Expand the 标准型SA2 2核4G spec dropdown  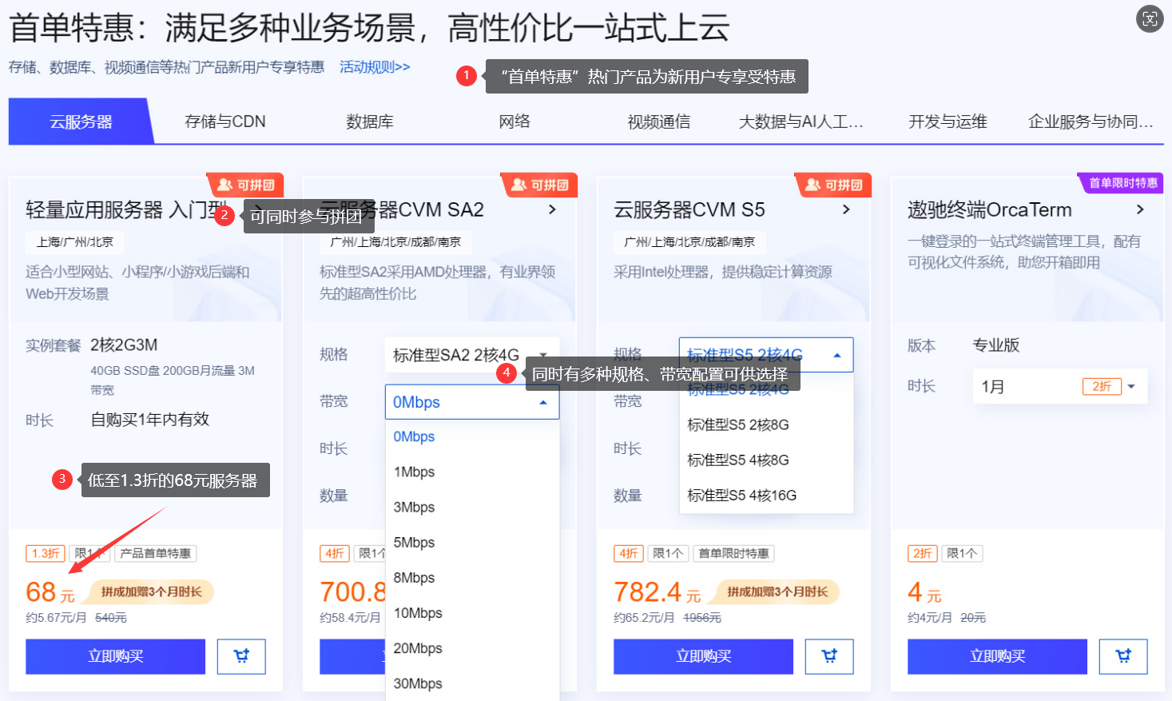472,355
